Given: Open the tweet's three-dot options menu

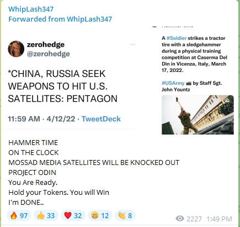Looking at the screenshot, I should pos(132,44).
